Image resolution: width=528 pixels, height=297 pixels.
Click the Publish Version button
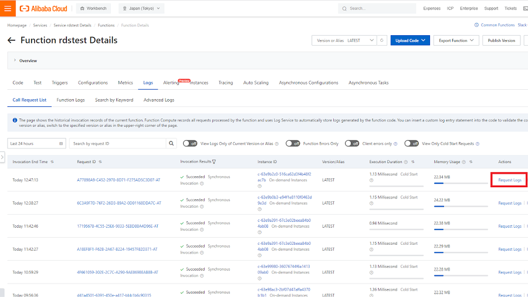pyautogui.click(x=501, y=41)
